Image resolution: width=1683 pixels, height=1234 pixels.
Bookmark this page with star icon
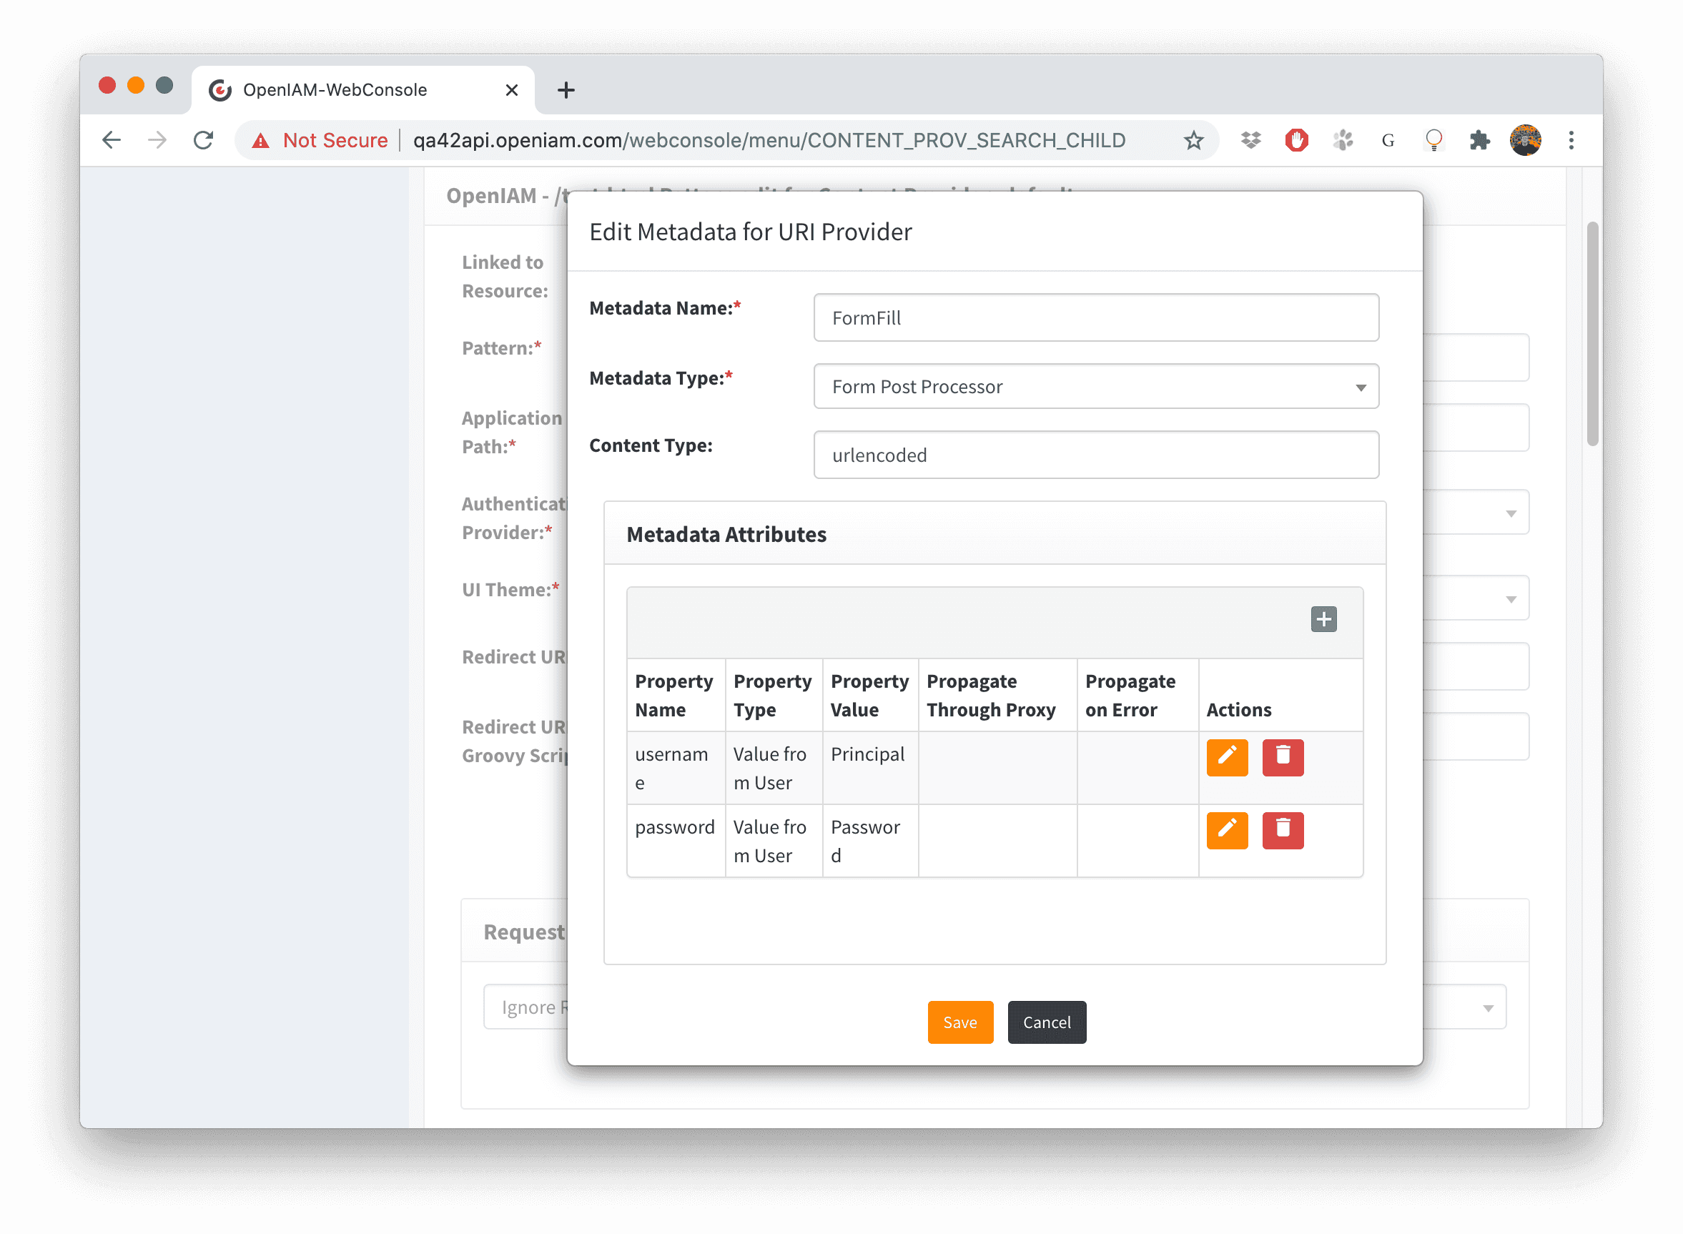click(x=1193, y=140)
